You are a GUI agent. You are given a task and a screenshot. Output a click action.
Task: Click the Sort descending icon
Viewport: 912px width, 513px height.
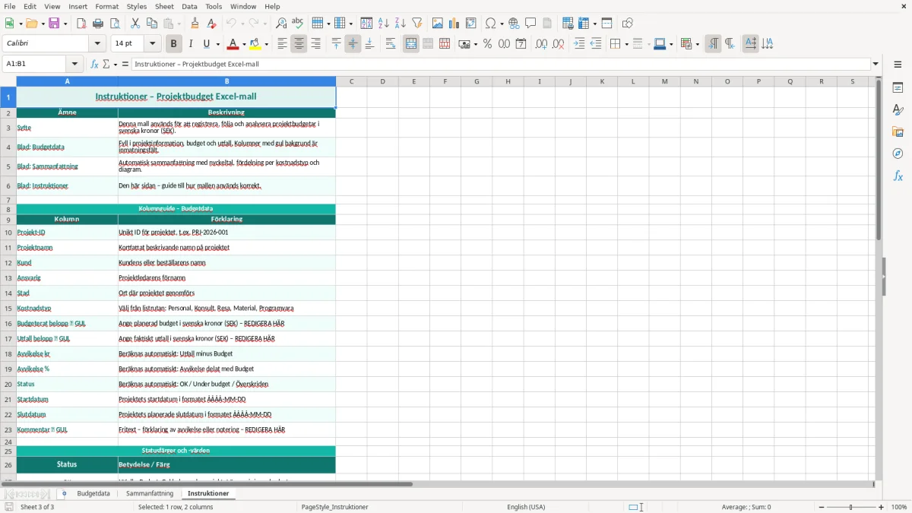pyautogui.click(x=401, y=24)
